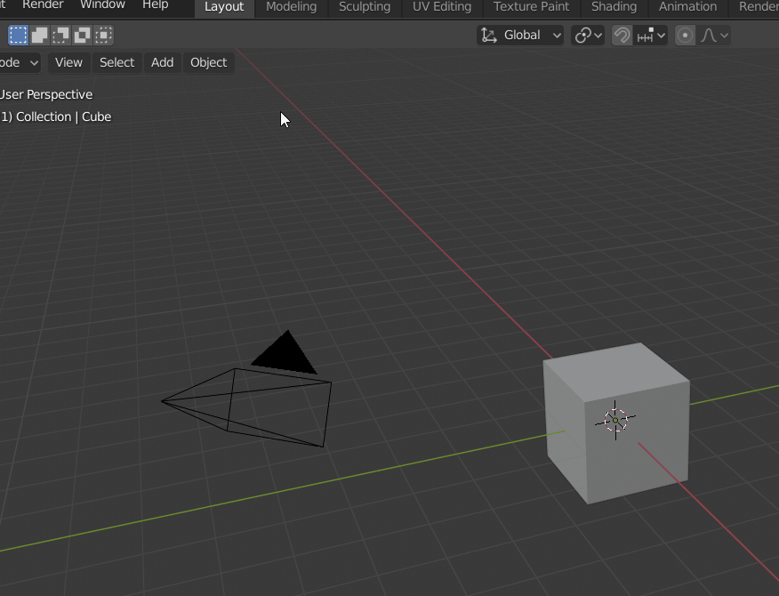Open the Render menu
The width and height of the screenshot is (779, 596).
click(43, 5)
